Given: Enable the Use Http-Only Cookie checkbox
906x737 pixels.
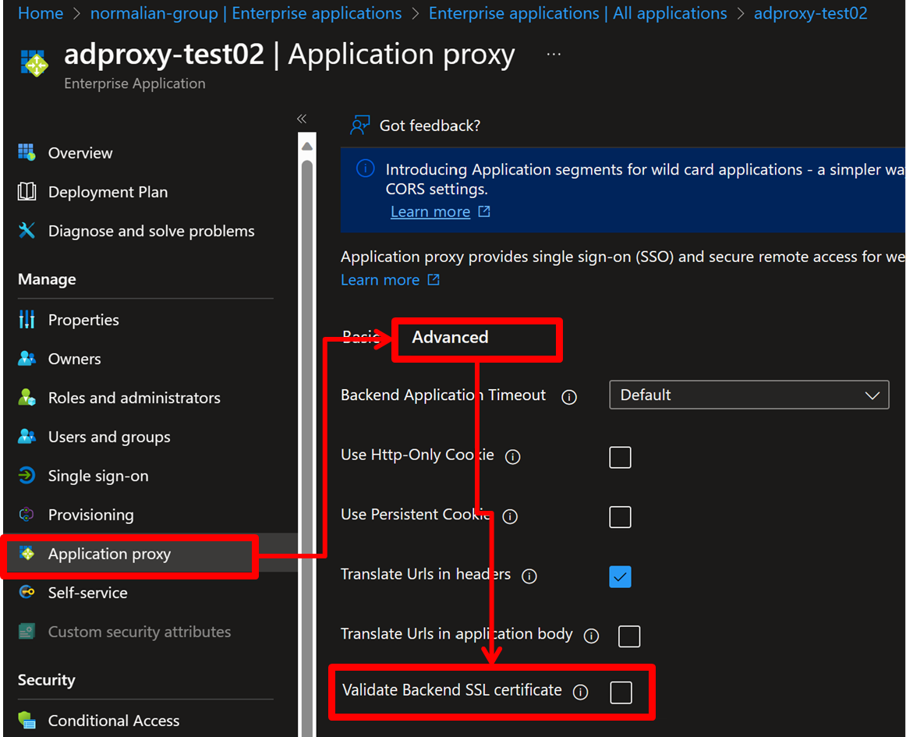Looking at the screenshot, I should pos(620,457).
